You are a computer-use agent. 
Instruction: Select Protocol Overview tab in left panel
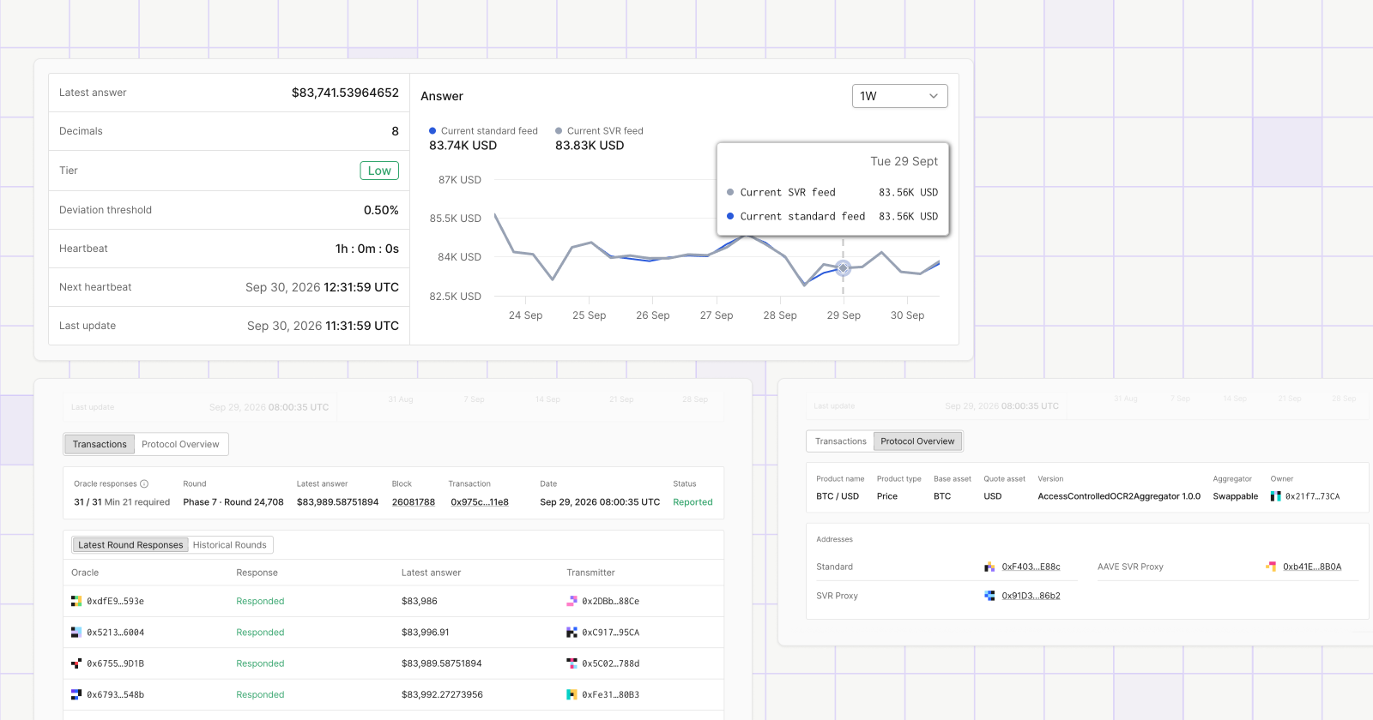[x=180, y=444]
